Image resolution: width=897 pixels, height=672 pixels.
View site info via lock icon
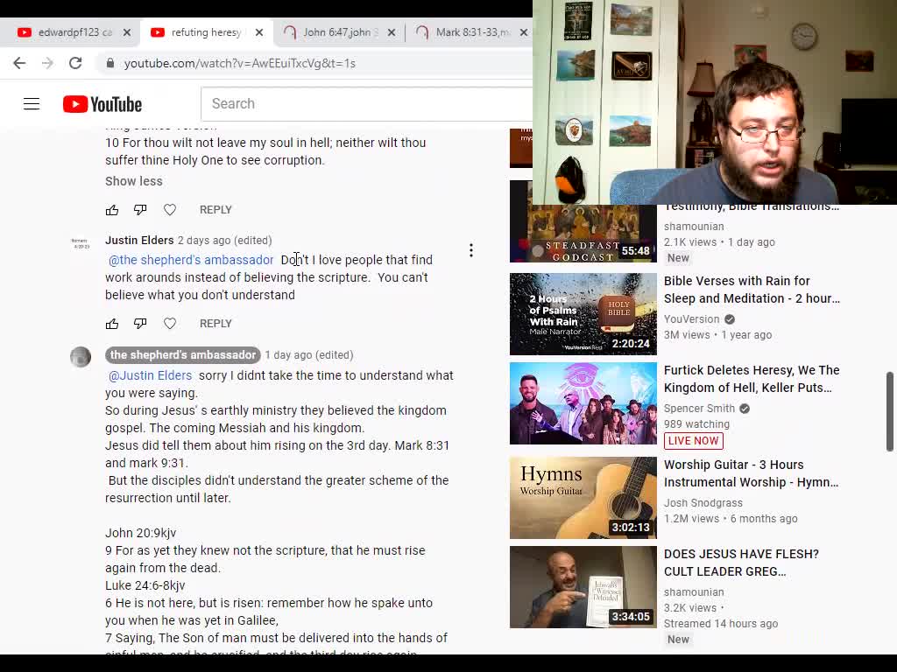point(110,63)
